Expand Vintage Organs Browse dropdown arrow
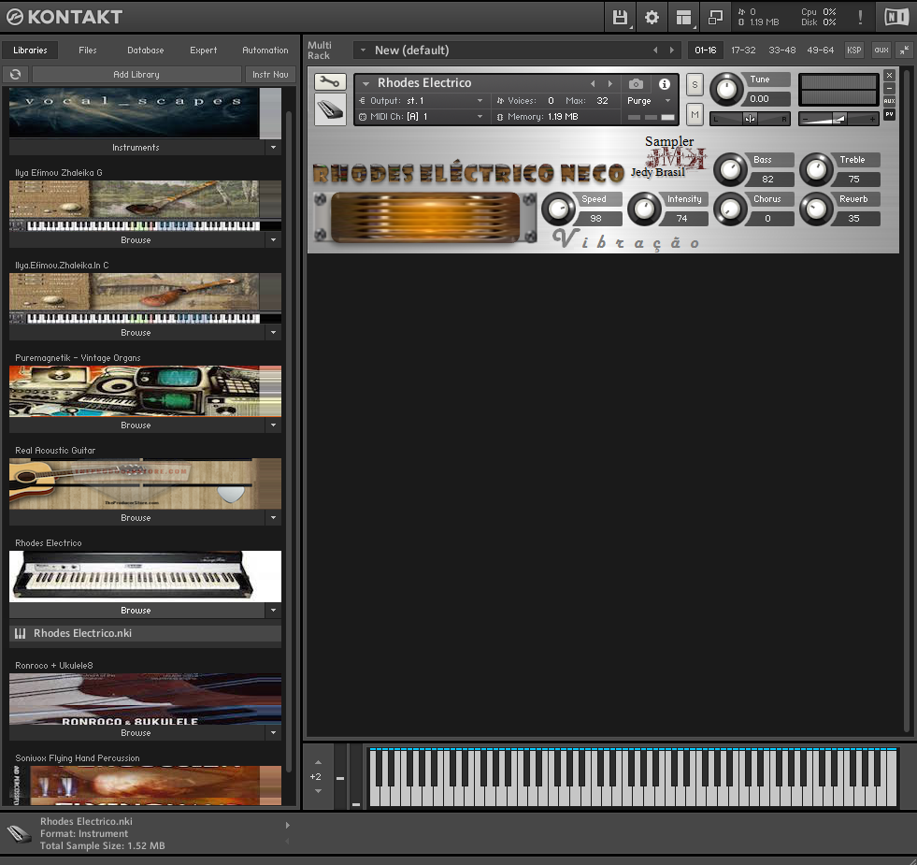 click(x=273, y=425)
